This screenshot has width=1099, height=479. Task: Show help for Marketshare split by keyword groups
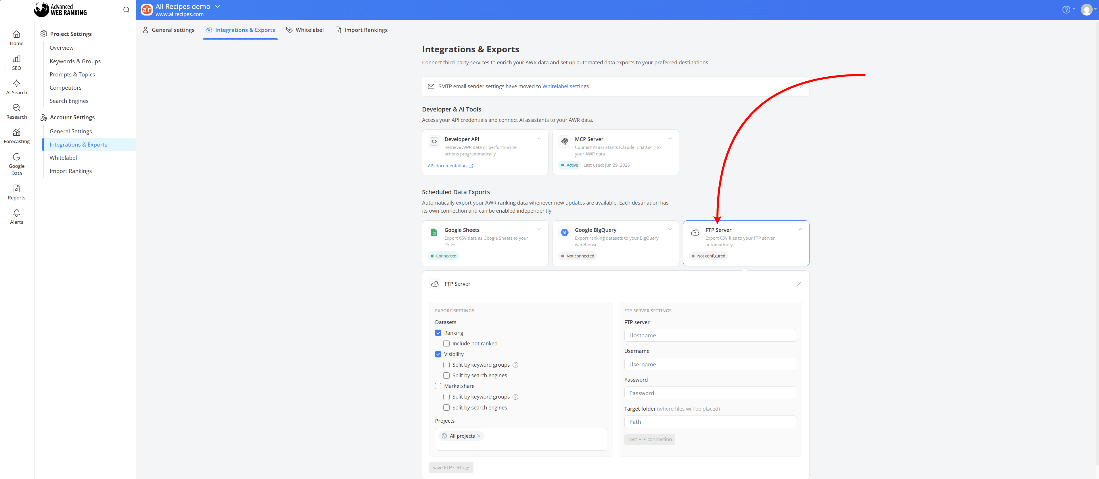515,397
